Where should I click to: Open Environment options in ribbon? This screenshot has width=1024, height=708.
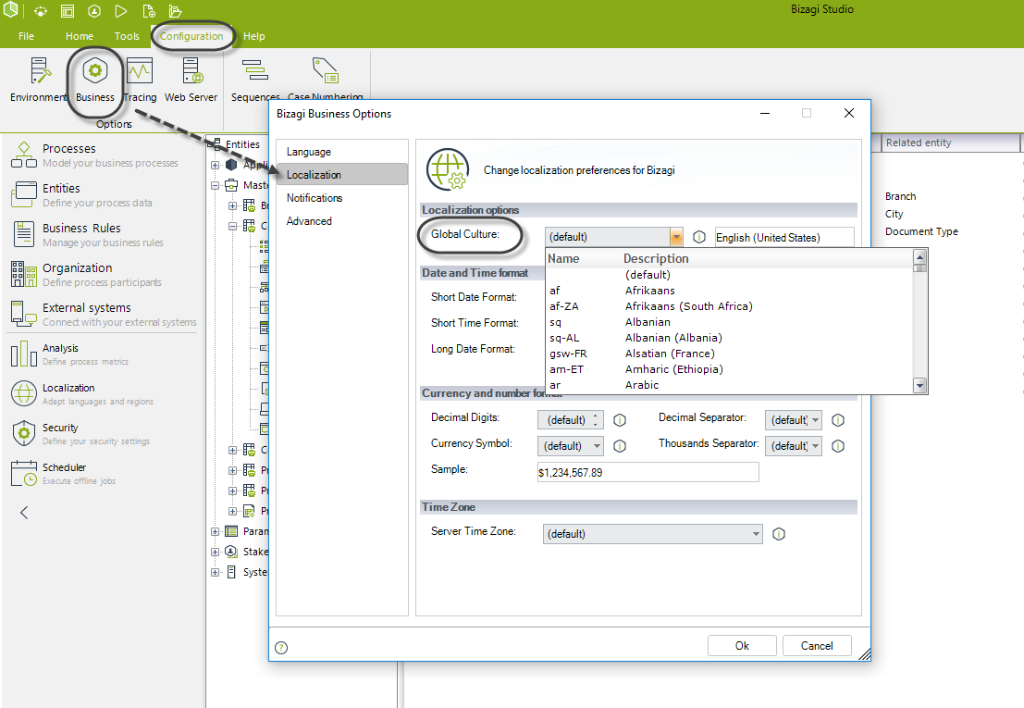[39, 80]
